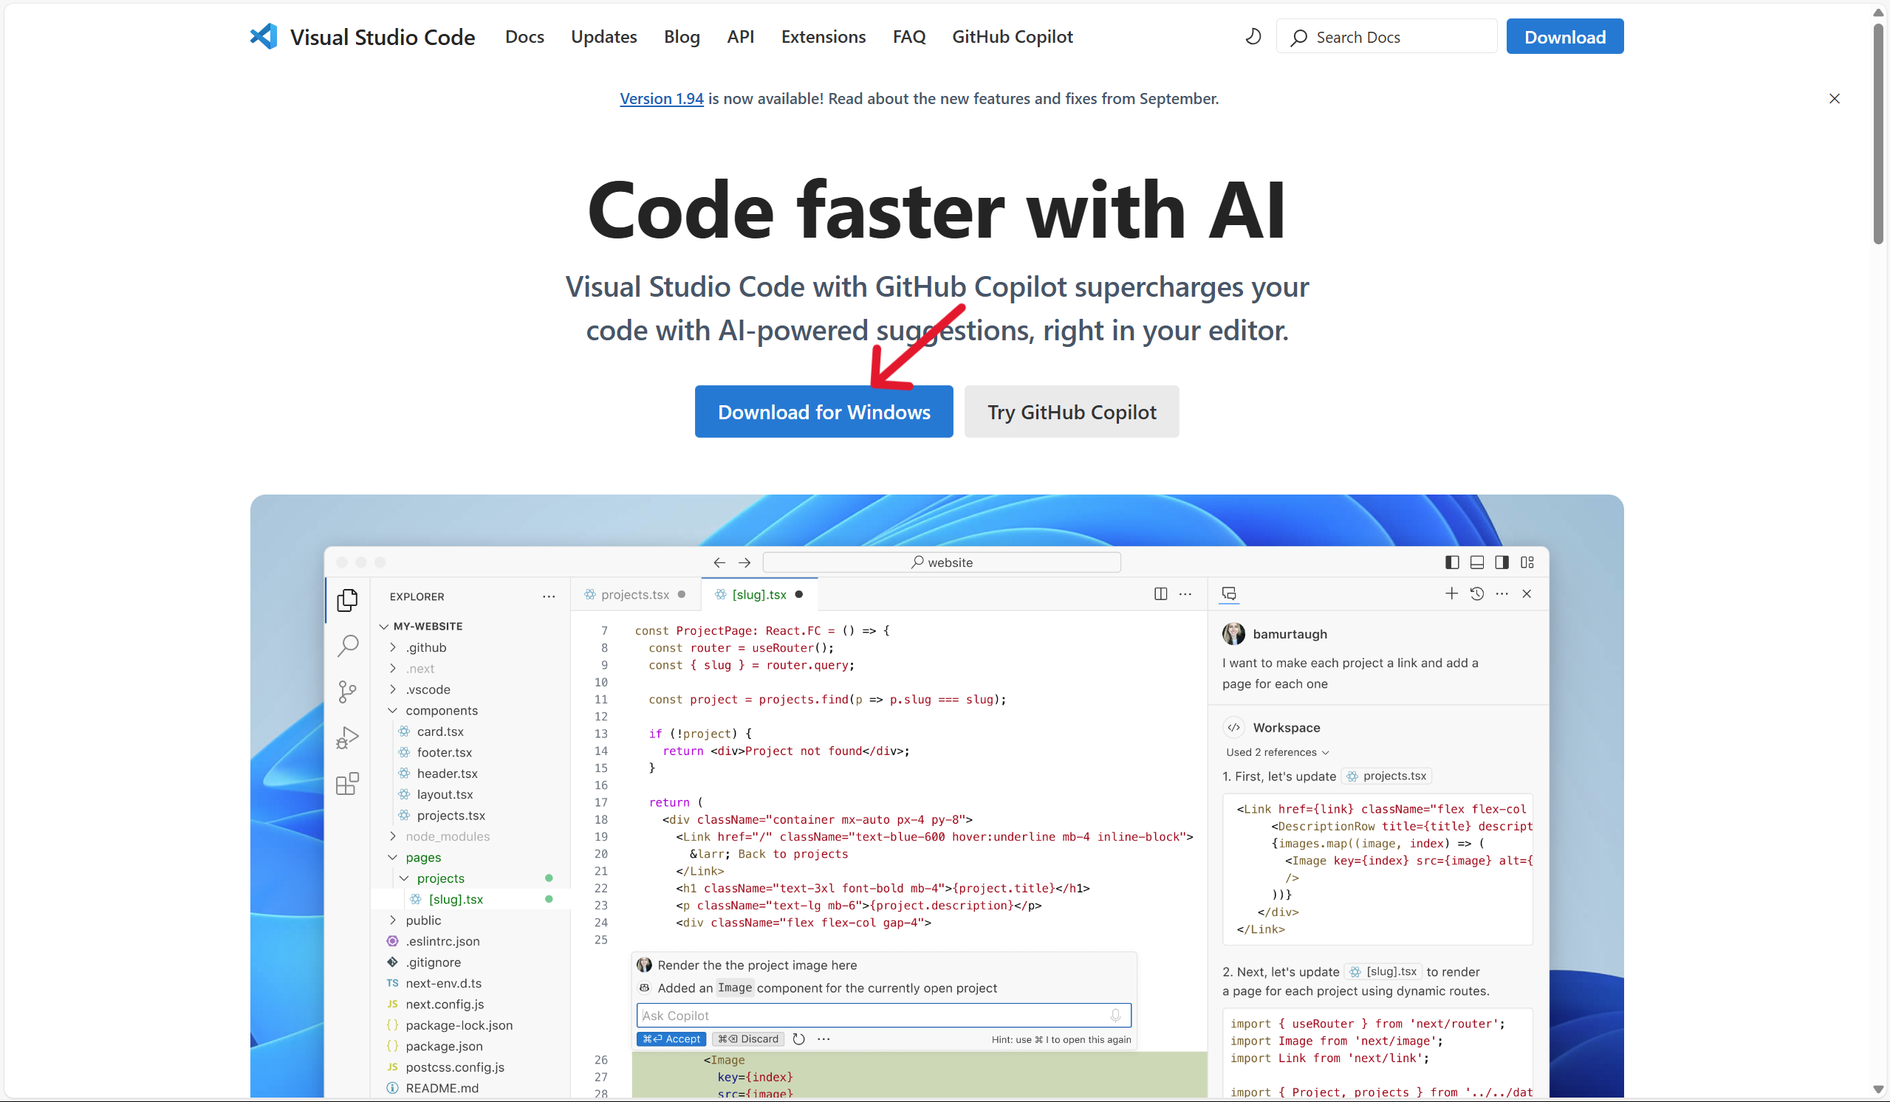Click the header Download button
1890x1102 pixels.
1564,37
